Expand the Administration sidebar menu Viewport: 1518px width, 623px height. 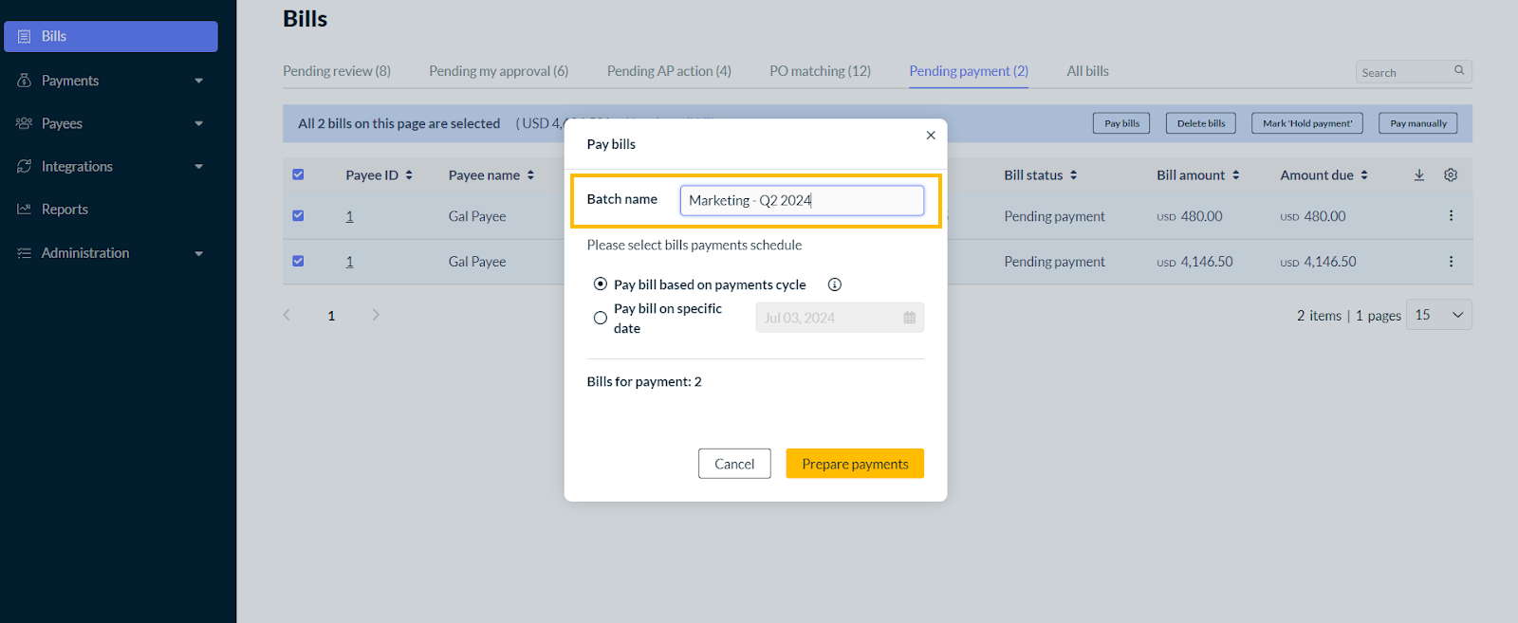click(199, 253)
